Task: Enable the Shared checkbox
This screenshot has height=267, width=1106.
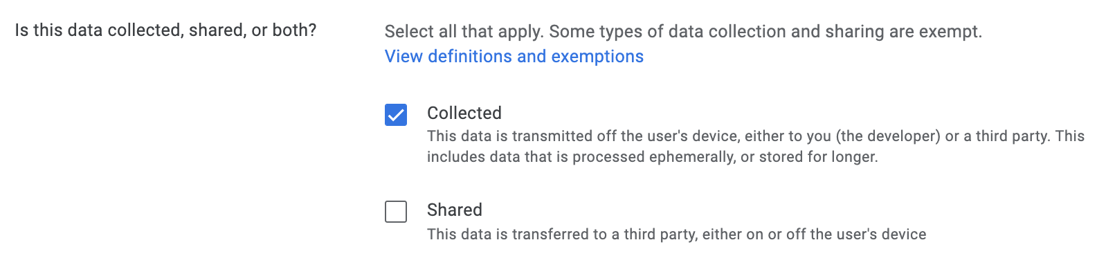Action: 396,211
